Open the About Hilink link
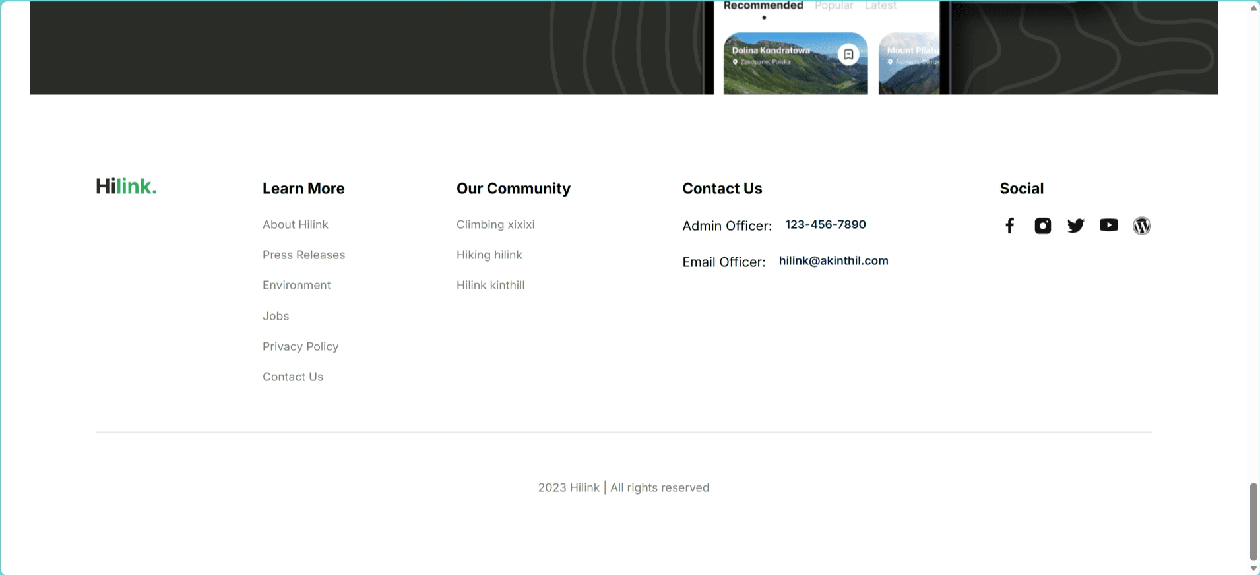The image size is (1260, 575). pyautogui.click(x=296, y=224)
